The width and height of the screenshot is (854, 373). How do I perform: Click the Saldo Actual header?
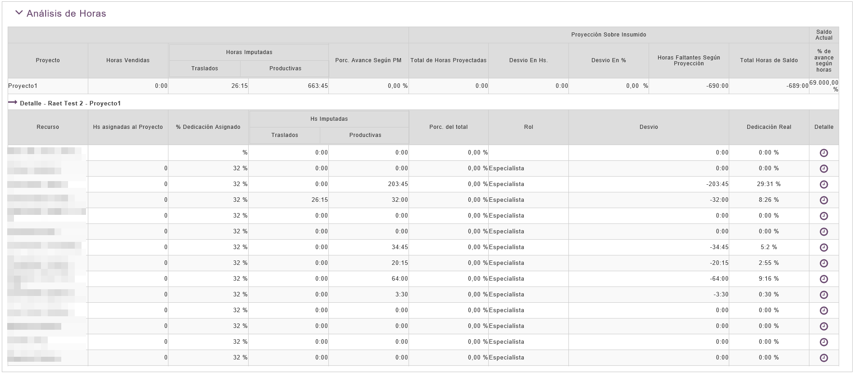824,35
